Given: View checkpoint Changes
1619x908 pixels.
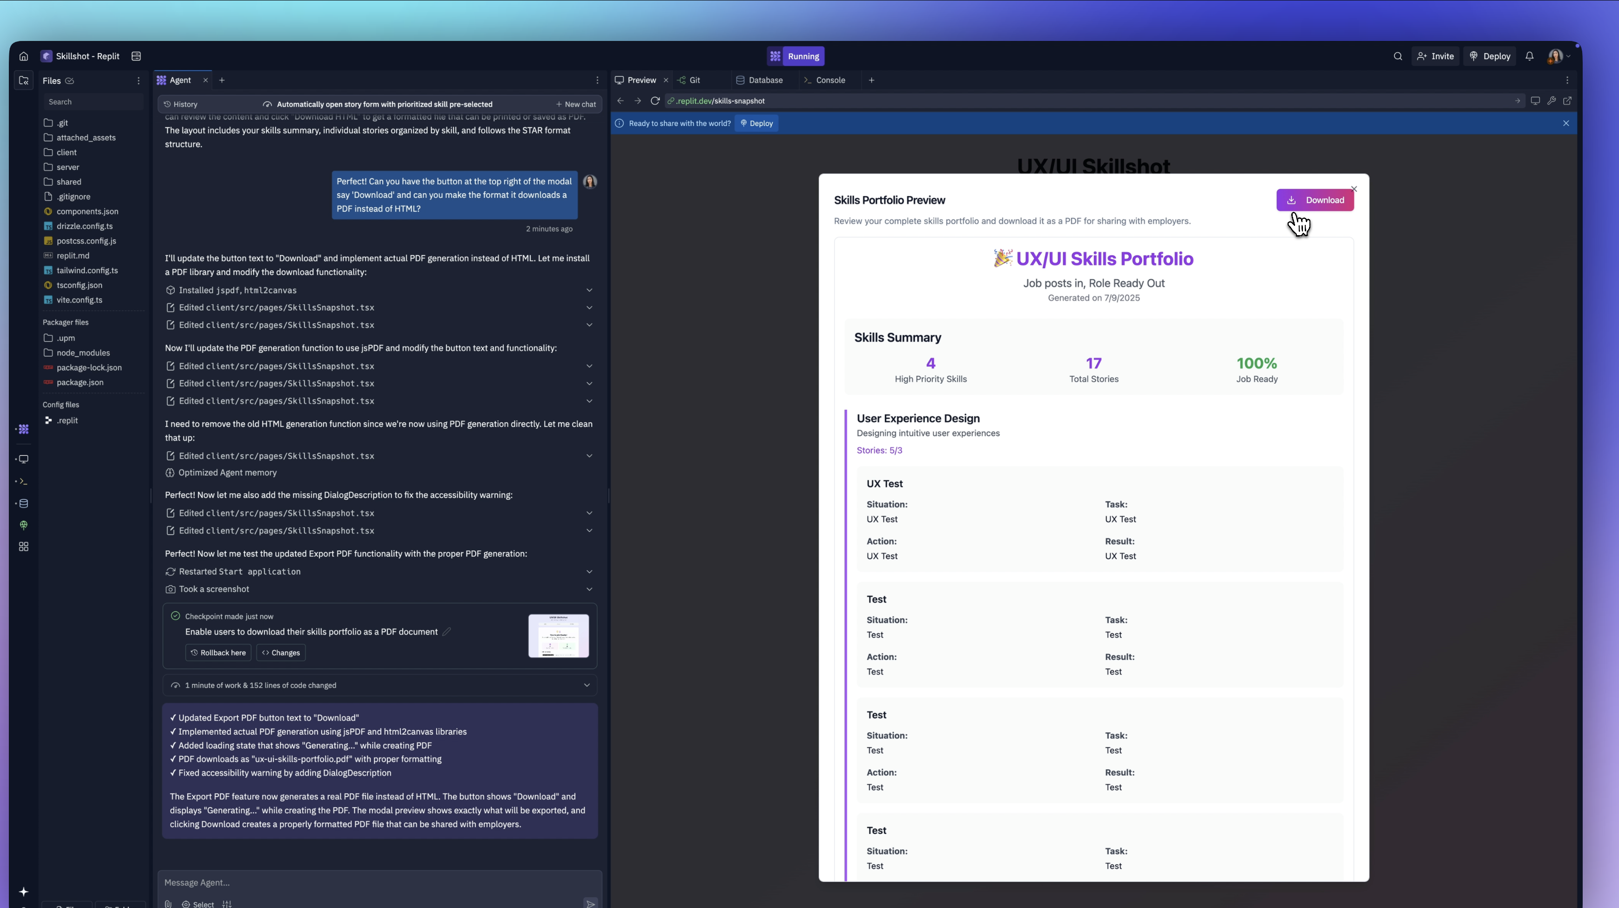Looking at the screenshot, I should click(x=281, y=653).
